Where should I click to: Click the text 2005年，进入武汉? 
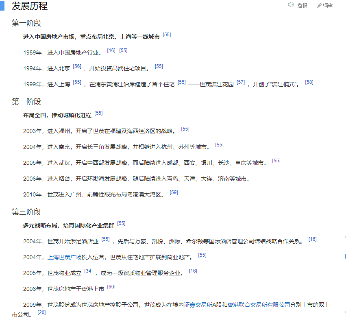point(47,163)
